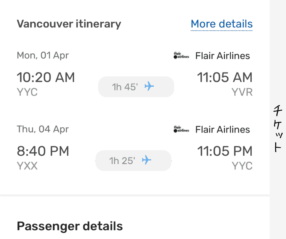
Task: Click the 10:20 AM departure time
Action: [46, 78]
